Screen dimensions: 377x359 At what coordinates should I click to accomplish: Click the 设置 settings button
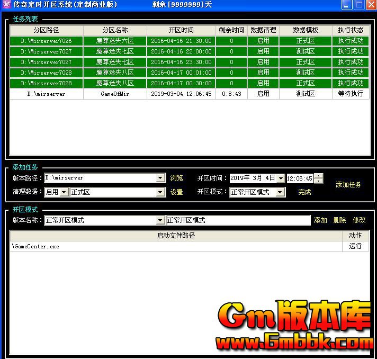[176, 192]
